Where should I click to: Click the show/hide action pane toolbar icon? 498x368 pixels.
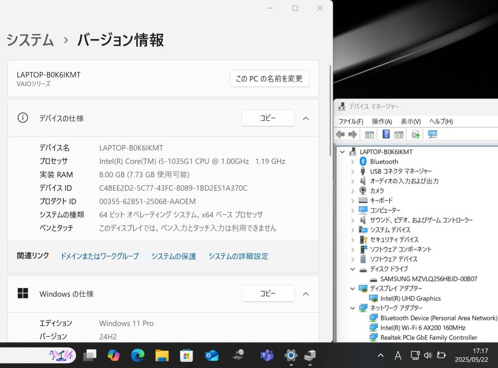(x=399, y=134)
